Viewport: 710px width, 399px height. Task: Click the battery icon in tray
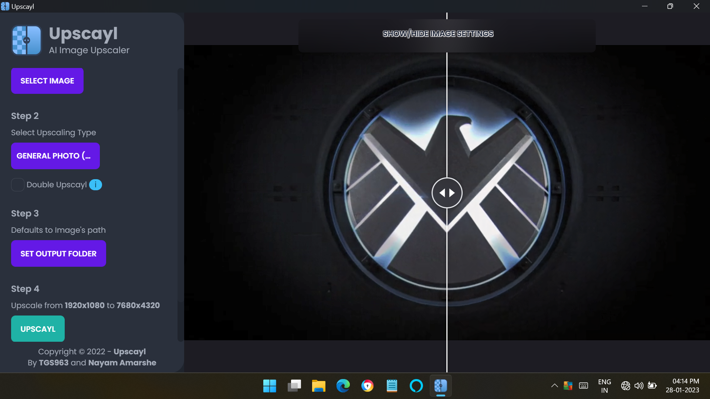click(x=652, y=386)
